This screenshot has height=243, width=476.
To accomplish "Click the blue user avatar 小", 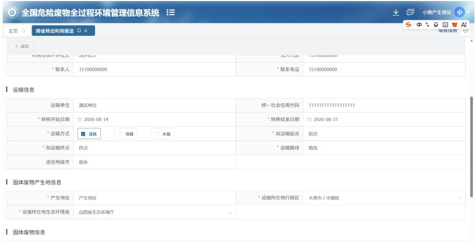I will coord(459,12).
